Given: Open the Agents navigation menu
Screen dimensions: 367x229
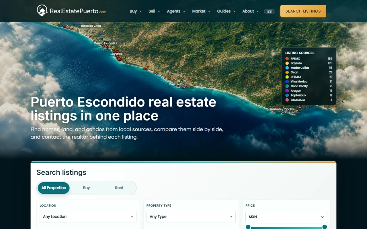Looking at the screenshot, I should (176, 11).
